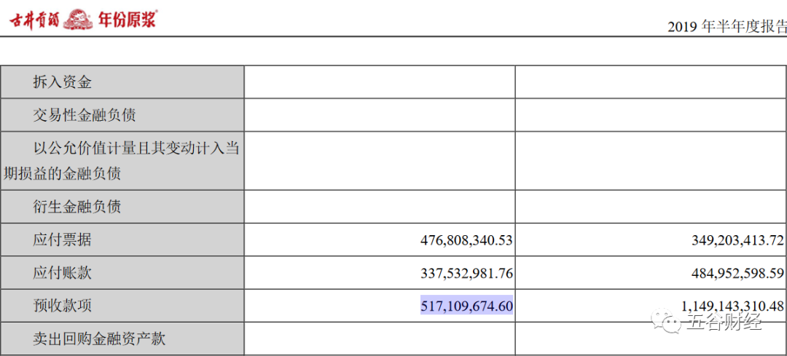787x356 pixels.
Task: Click the 拆入资金 row label
Action: (x=62, y=82)
